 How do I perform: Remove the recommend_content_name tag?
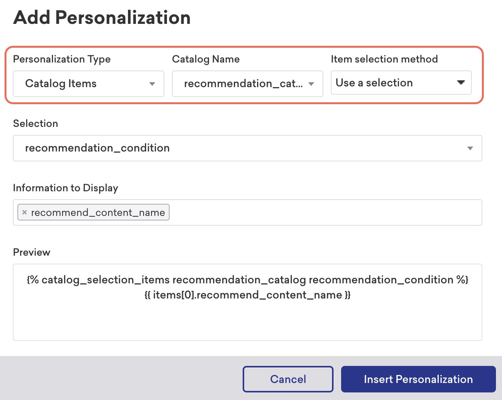click(x=24, y=212)
